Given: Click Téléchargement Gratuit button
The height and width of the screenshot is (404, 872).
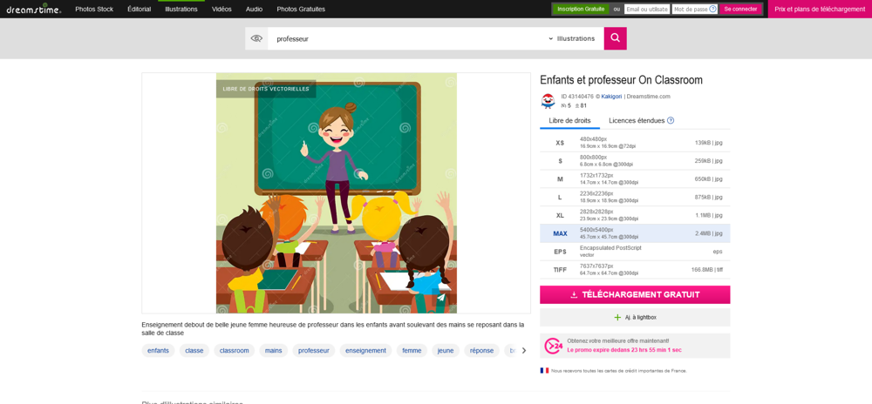Looking at the screenshot, I should coord(635,294).
